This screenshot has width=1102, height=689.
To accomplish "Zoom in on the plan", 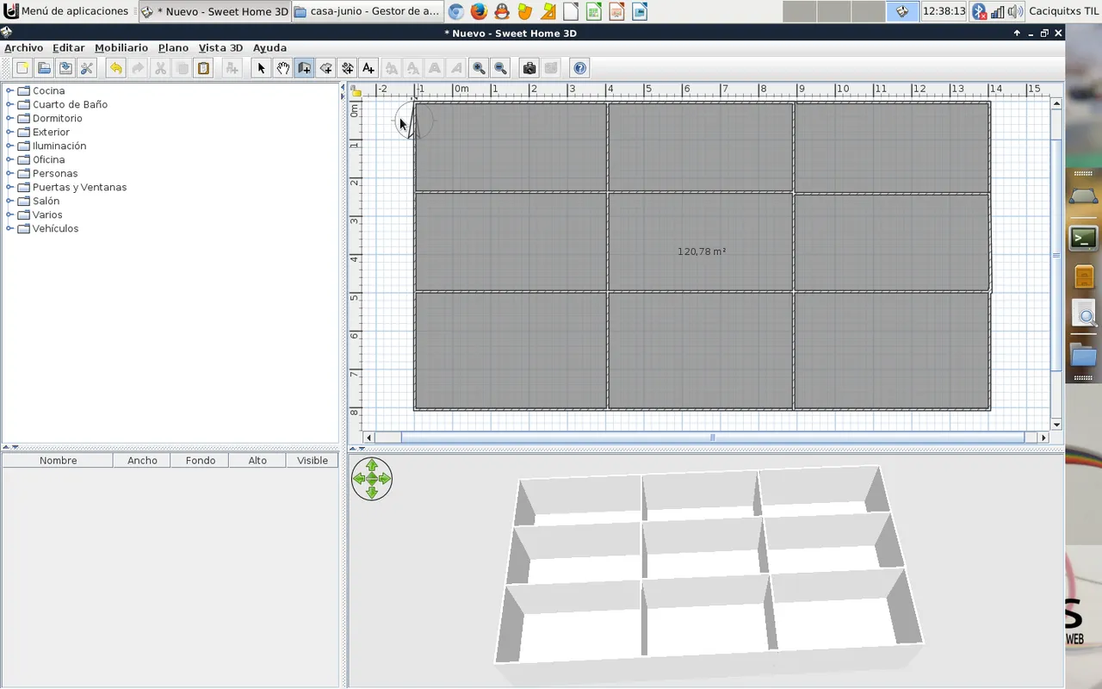I will click(479, 68).
